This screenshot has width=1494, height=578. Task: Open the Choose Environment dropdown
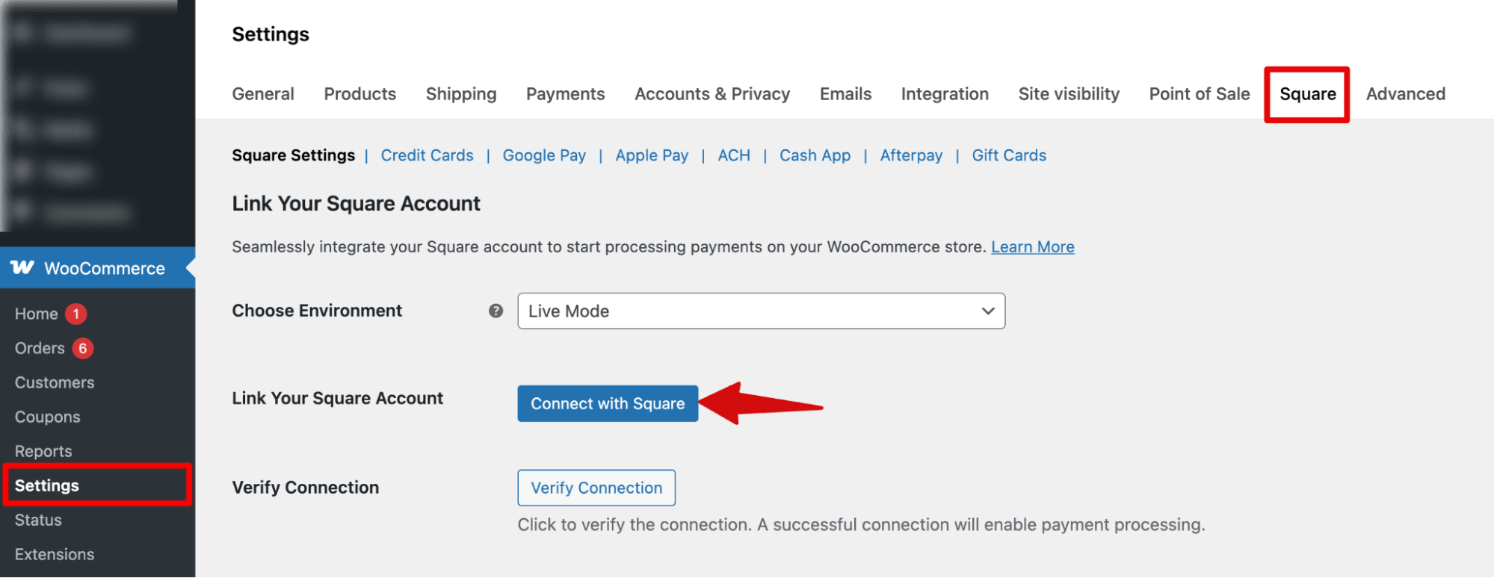761,311
